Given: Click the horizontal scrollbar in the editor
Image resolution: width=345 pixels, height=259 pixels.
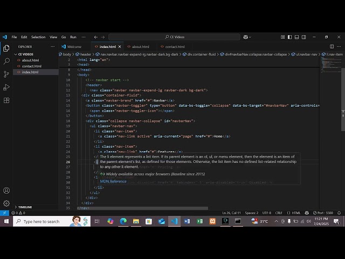Looking at the screenshot, I should (142, 208).
